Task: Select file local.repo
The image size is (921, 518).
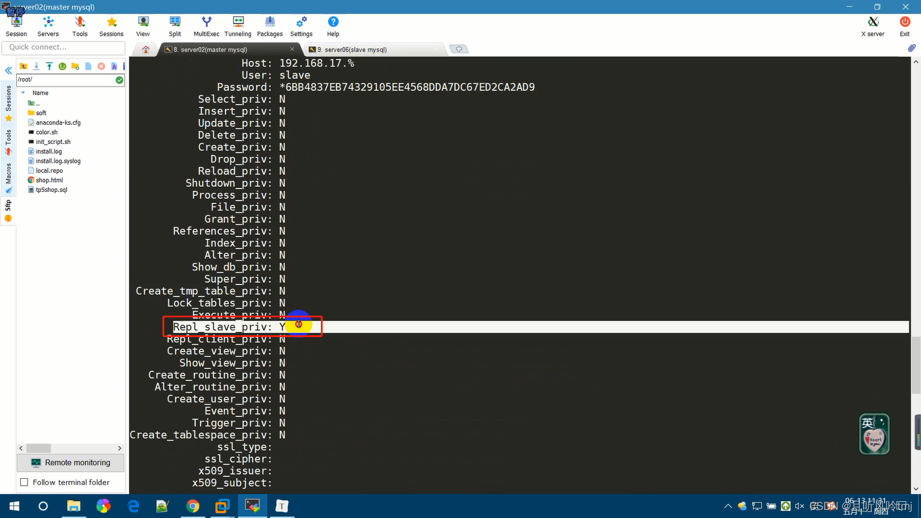Action: [x=45, y=171]
